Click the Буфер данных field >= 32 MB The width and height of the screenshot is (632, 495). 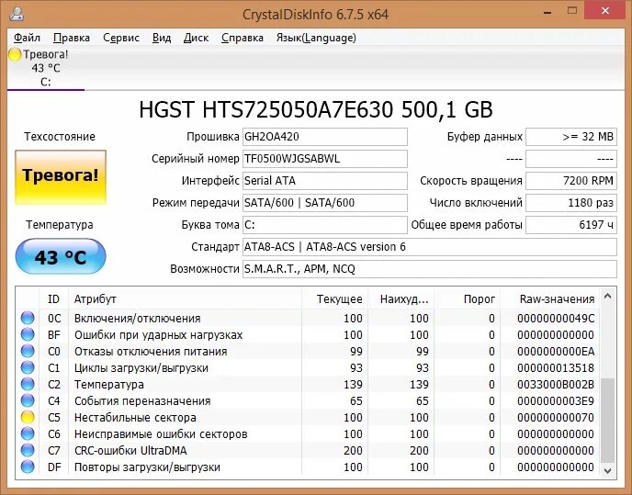pos(571,137)
